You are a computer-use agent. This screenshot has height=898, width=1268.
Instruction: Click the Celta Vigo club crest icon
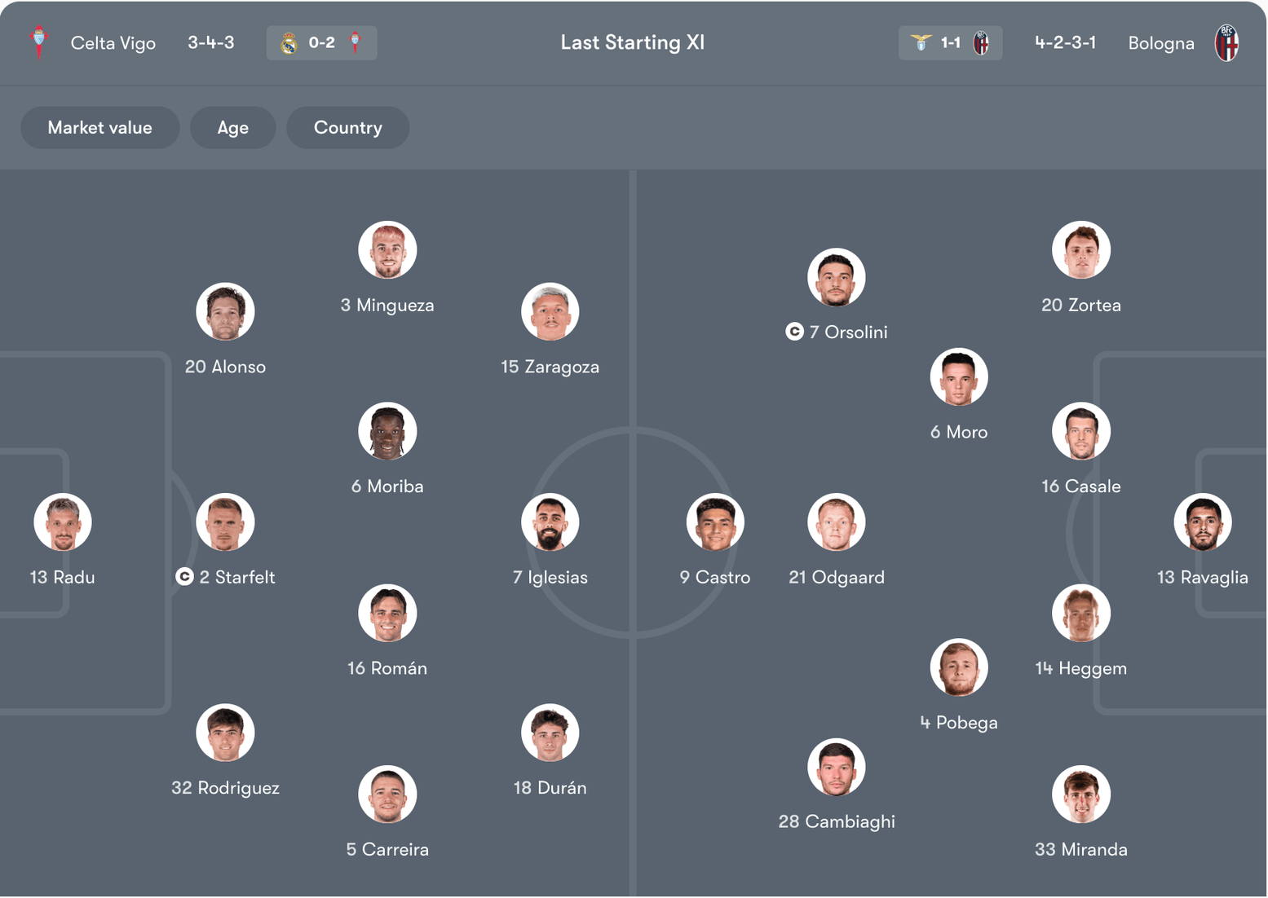[38, 42]
